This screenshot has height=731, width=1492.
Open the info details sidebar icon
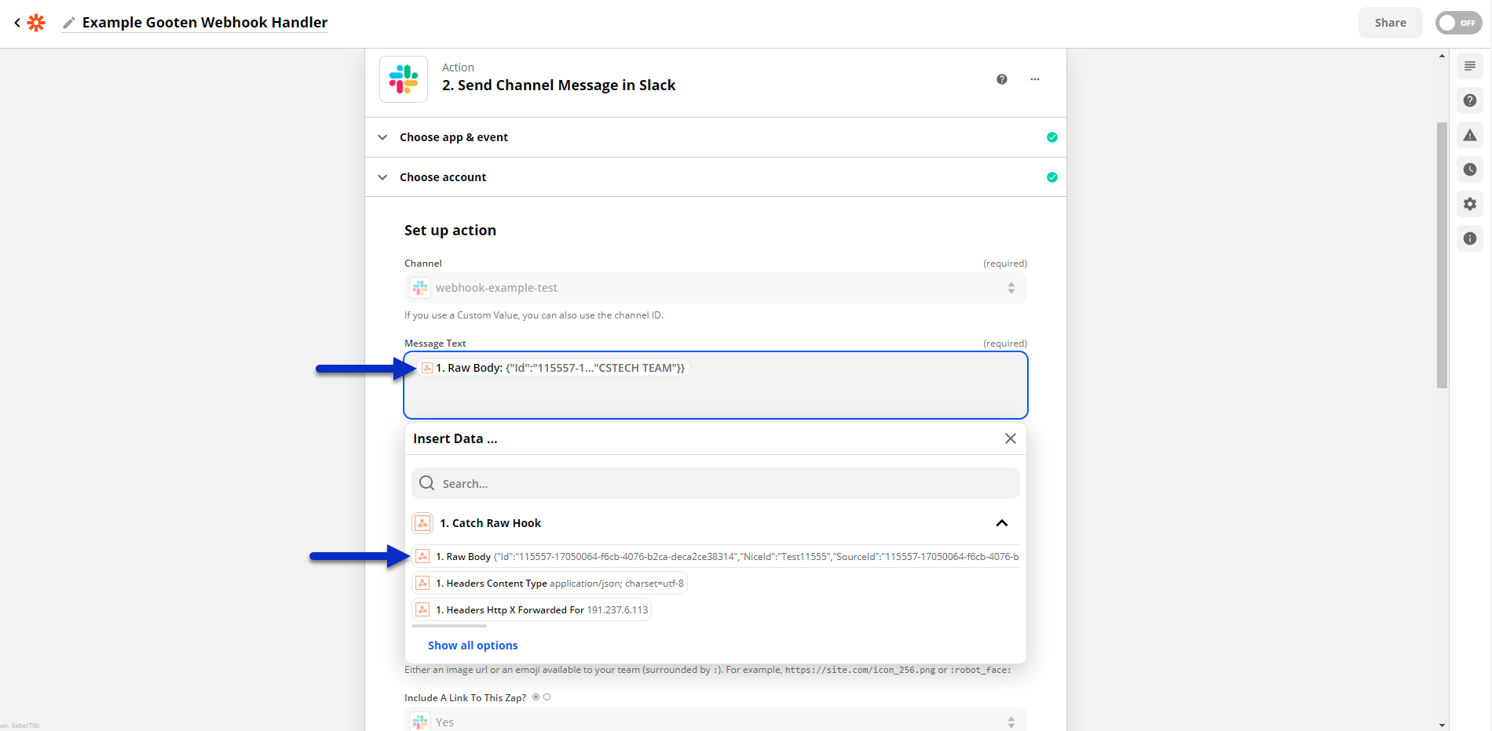click(1470, 238)
